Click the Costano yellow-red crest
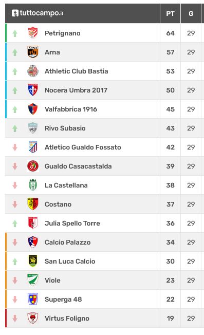 point(33,204)
